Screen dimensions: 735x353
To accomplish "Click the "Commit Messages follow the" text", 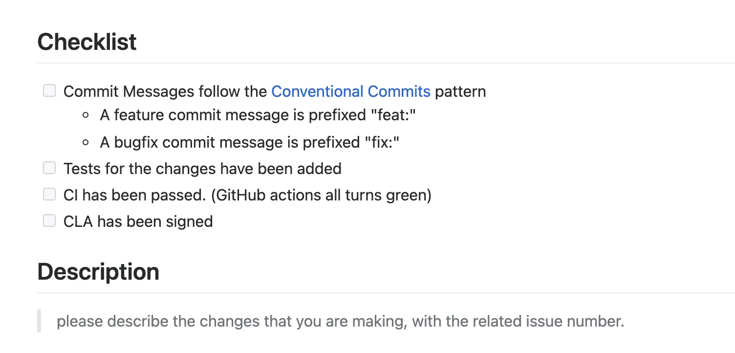I will [x=166, y=91].
